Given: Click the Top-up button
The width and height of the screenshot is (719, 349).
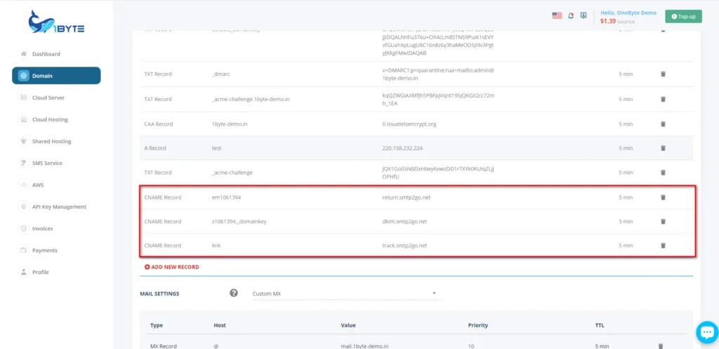Looking at the screenshot, I should (x=683, y=16).
